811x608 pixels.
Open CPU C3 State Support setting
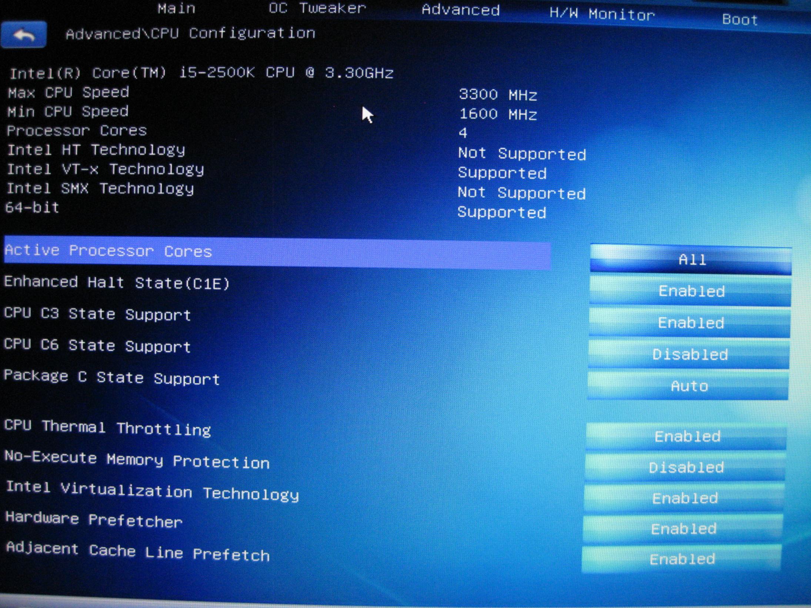pyautogui.click(x=690, y=323)
